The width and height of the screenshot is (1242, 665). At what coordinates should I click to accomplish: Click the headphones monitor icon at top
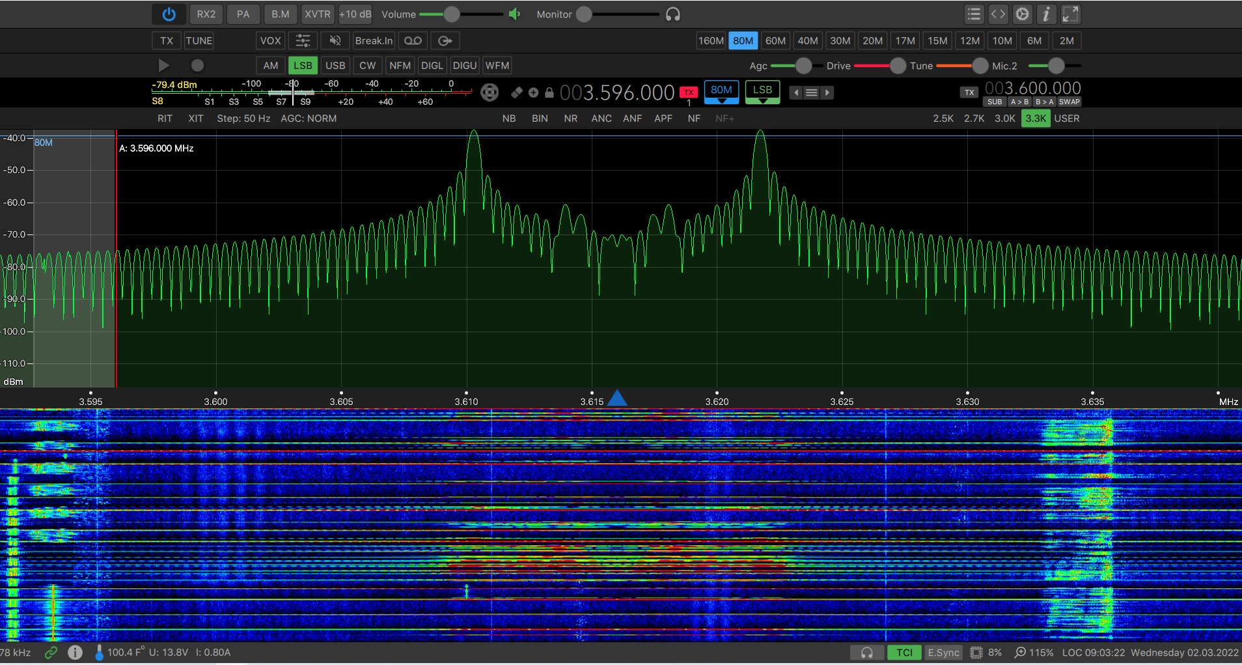(x=673, y=14)
